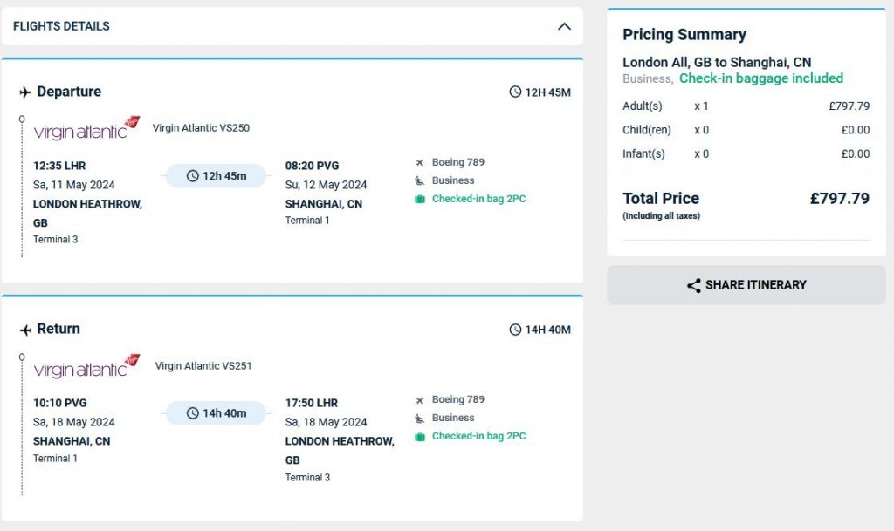
Task: Click departure flight's green baggage icon
Action: tap(420, 199)
